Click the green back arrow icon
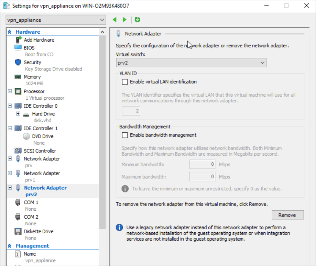316x266 pixels. click(115, 20)
